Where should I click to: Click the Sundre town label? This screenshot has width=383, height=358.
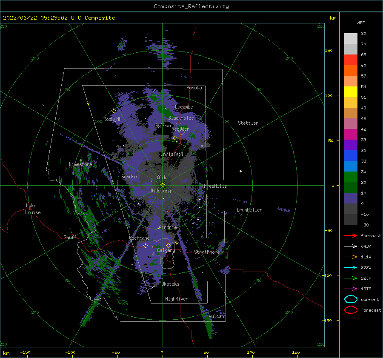[x=129, y=176]
